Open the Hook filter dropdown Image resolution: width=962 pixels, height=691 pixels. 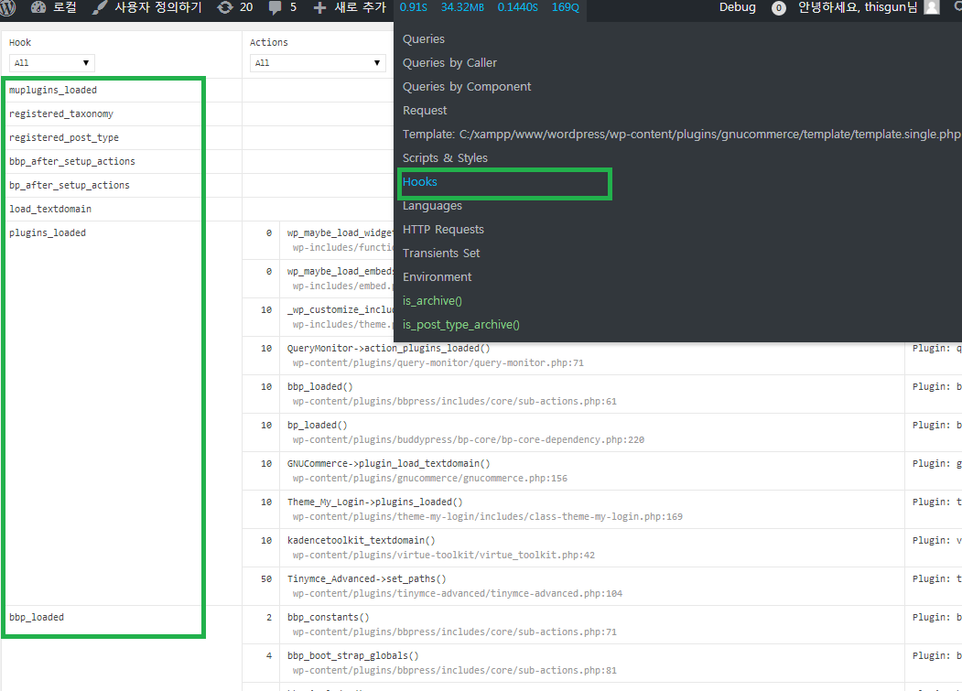51,63
